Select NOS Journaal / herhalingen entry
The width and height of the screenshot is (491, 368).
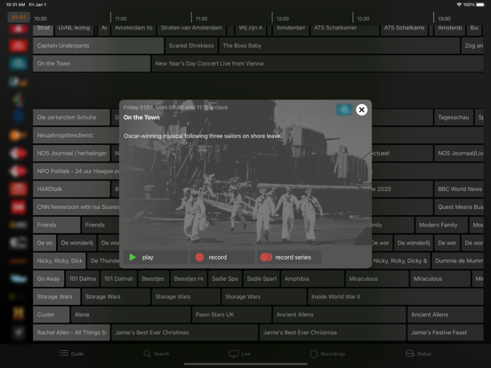(71, 153)
